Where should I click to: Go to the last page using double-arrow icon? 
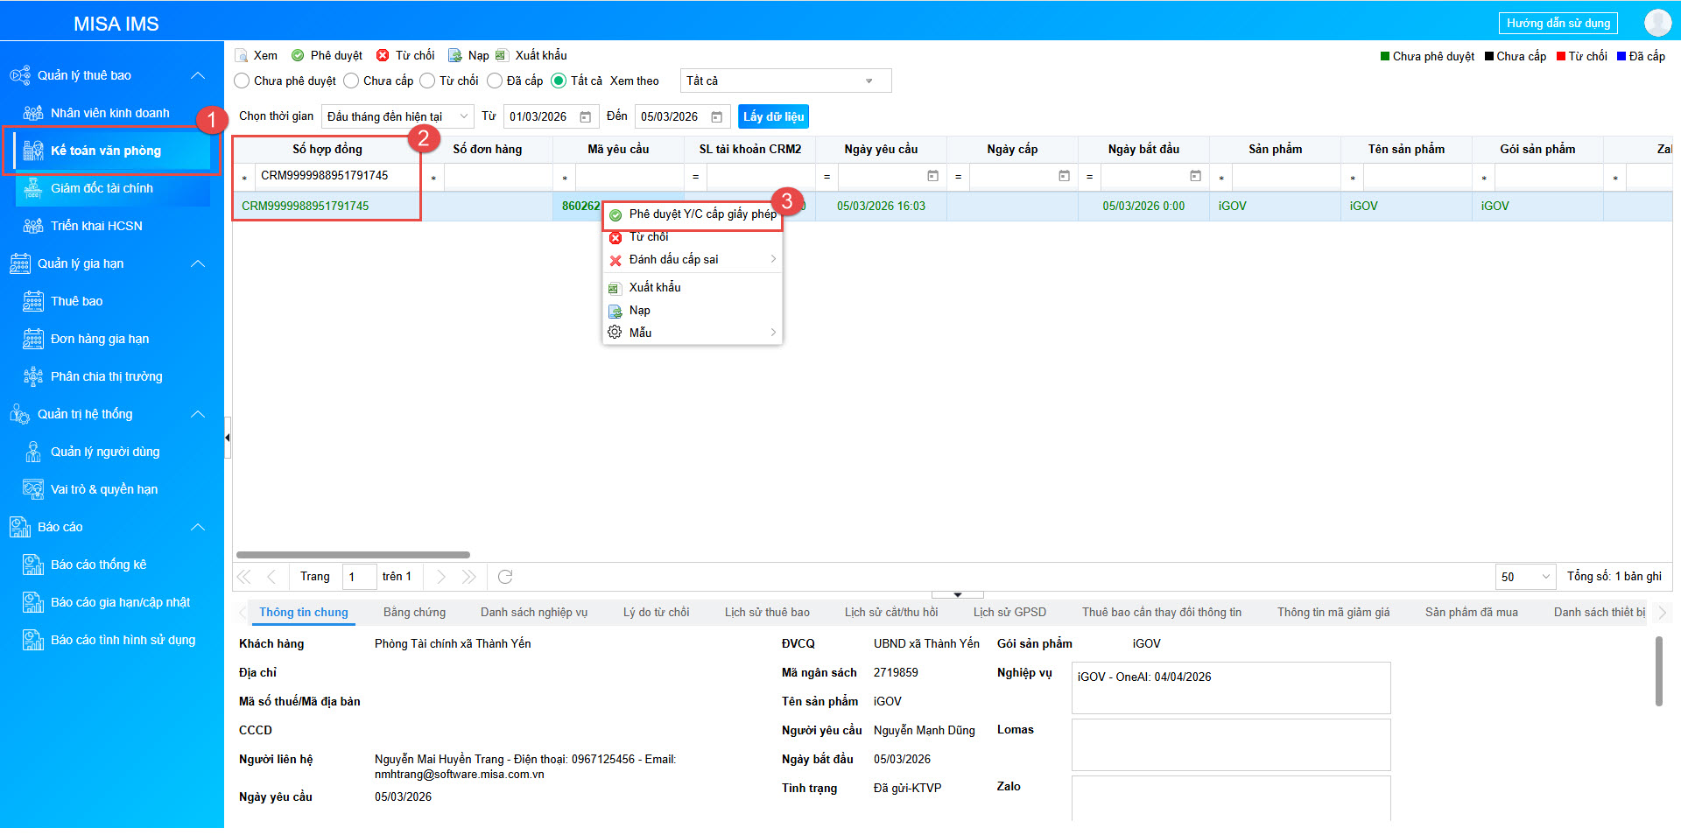(469, 577)
